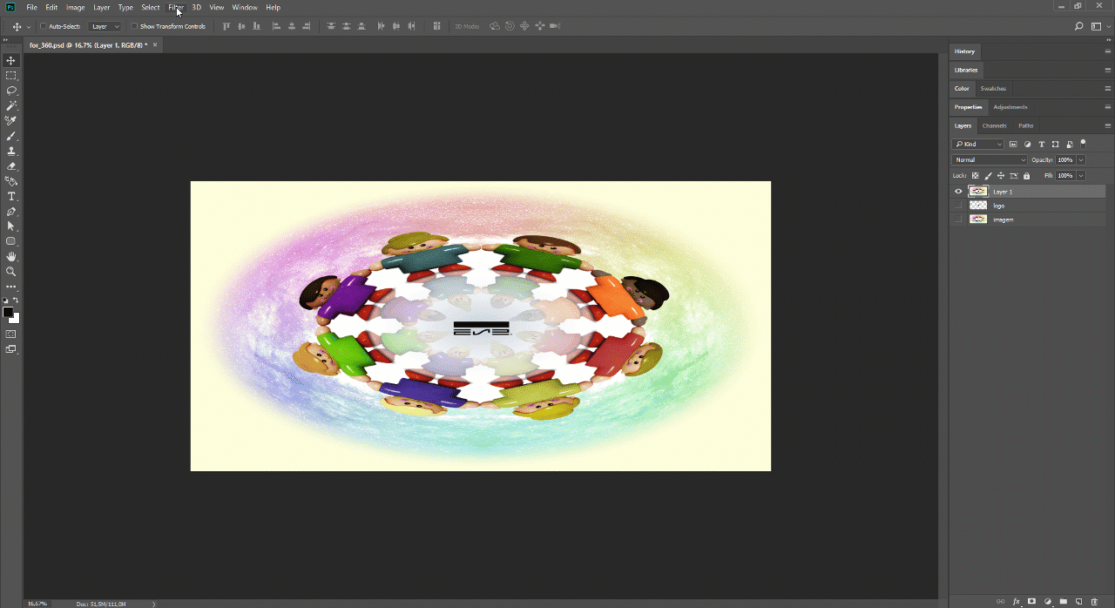Toggle lock transparent pixels
This screenshot has height=608, width=1115.
976,175
